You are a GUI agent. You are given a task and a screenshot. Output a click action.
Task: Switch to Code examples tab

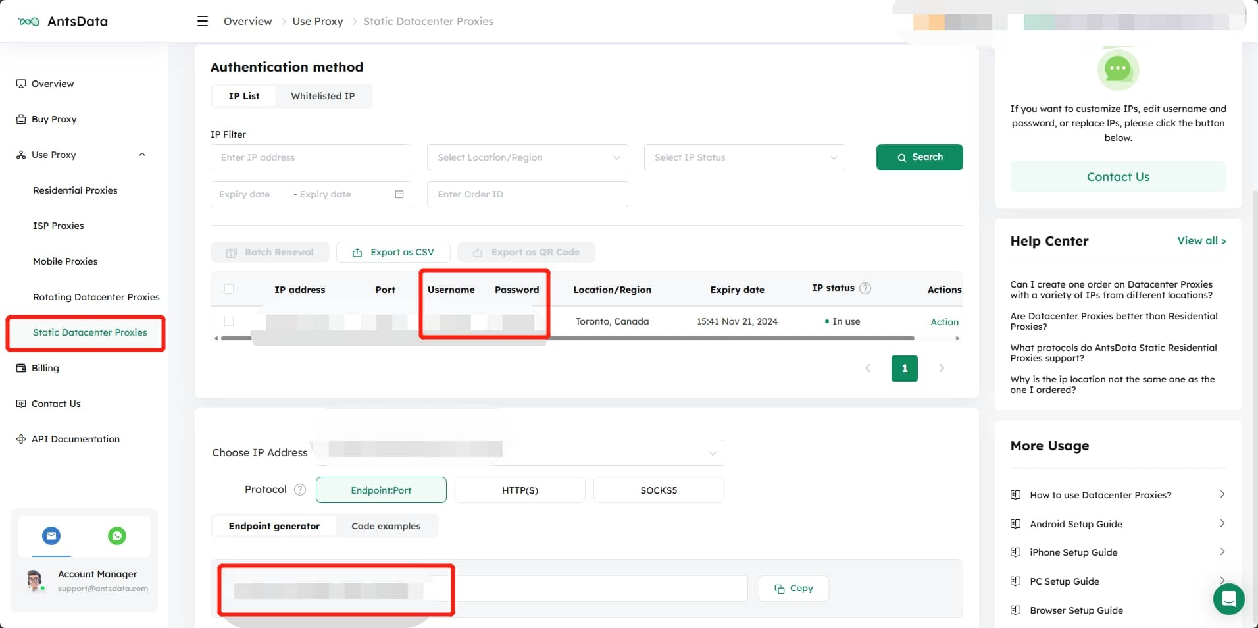tap(386, 526)
